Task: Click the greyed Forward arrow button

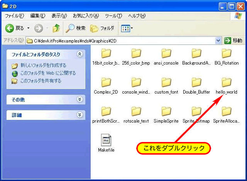Action: (39, 28)
